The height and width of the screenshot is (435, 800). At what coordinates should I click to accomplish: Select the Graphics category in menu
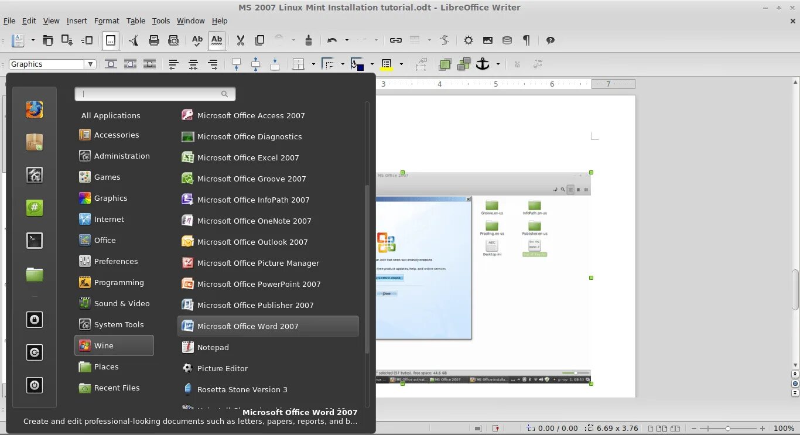click(x=114, y=198)
